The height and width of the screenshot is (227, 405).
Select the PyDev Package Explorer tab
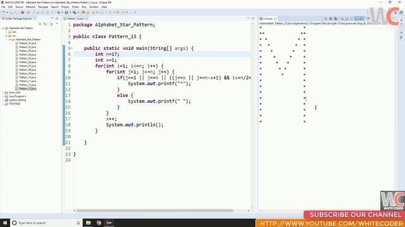pyautogui.click(x=18, y=18)
